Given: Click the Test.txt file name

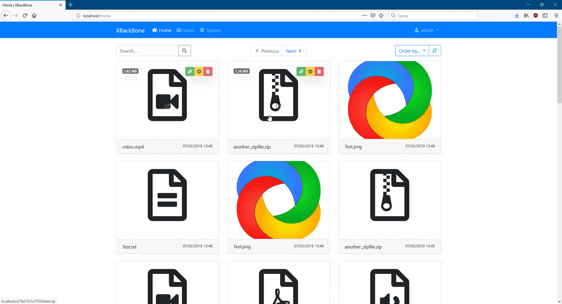Looking at the screenshot, I should (129, 247).
